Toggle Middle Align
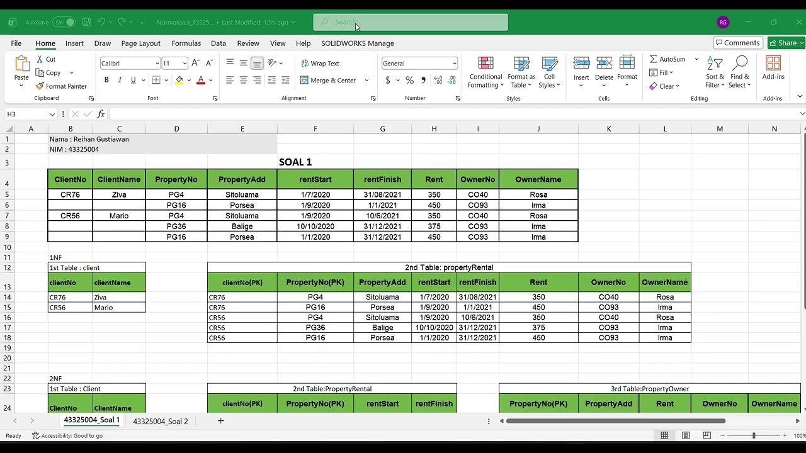The width and height of the screenshot is (806, 453). (243, 63)
